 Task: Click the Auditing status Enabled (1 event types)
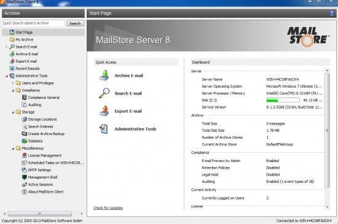[x=290, y=182]
